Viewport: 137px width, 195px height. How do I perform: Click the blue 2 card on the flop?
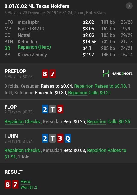point(45,109)
